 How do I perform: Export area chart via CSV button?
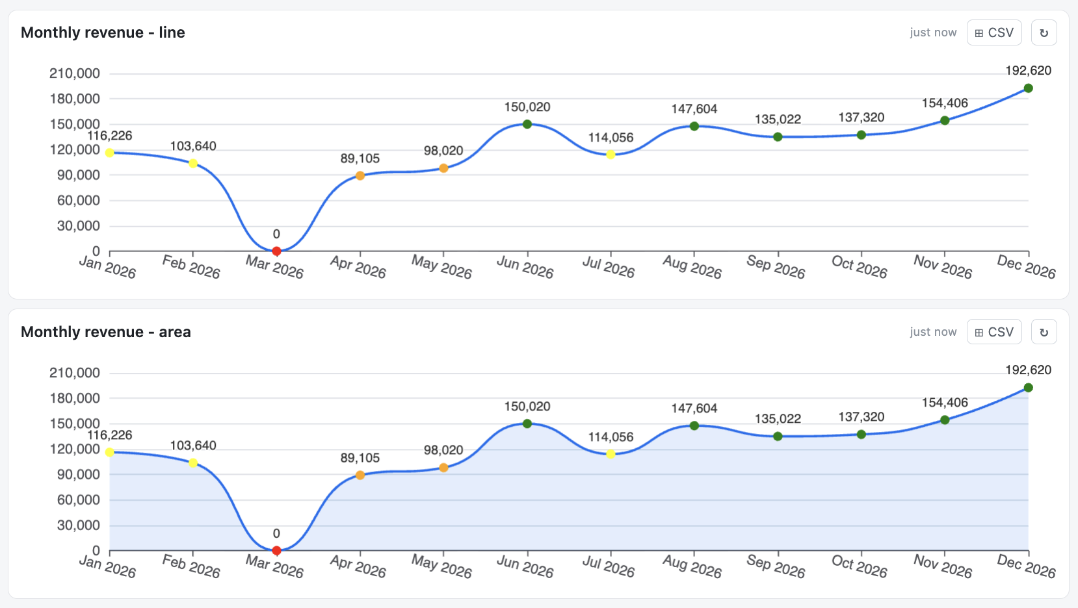pyautogui.click(x=994, y=332)
